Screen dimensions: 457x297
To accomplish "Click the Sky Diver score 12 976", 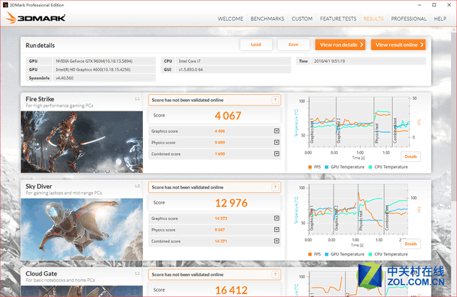I will click(231, 203).
